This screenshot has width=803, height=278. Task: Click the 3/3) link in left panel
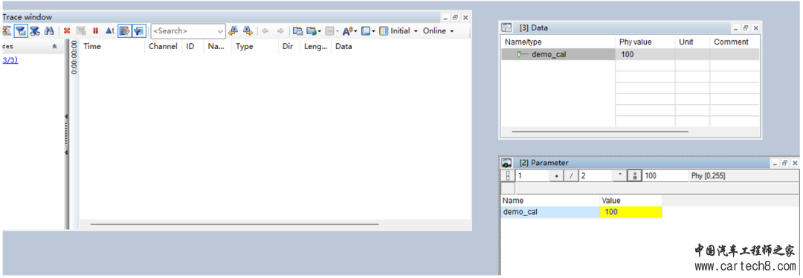pyautogui.click(x=10, y=60)
